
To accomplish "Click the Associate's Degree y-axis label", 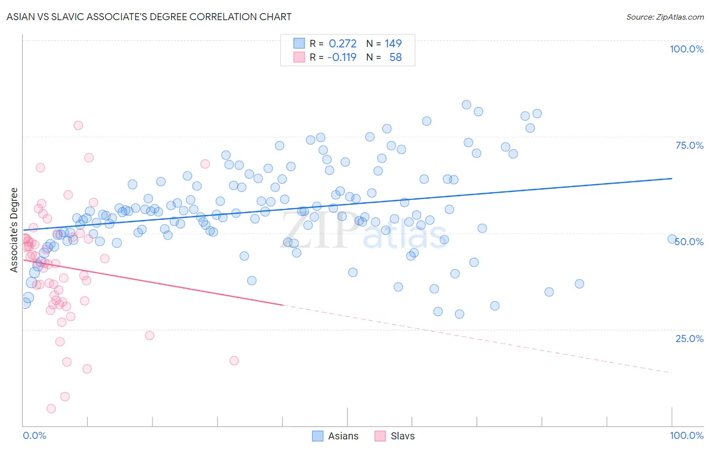I will click(14, 230).
